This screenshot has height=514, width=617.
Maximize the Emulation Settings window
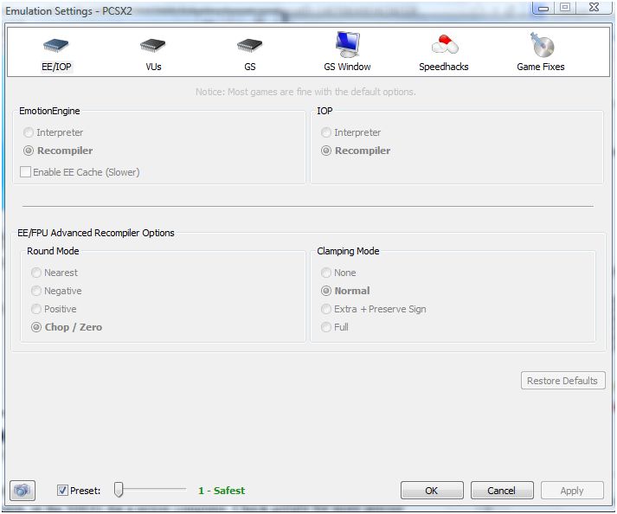coord(565,8)
